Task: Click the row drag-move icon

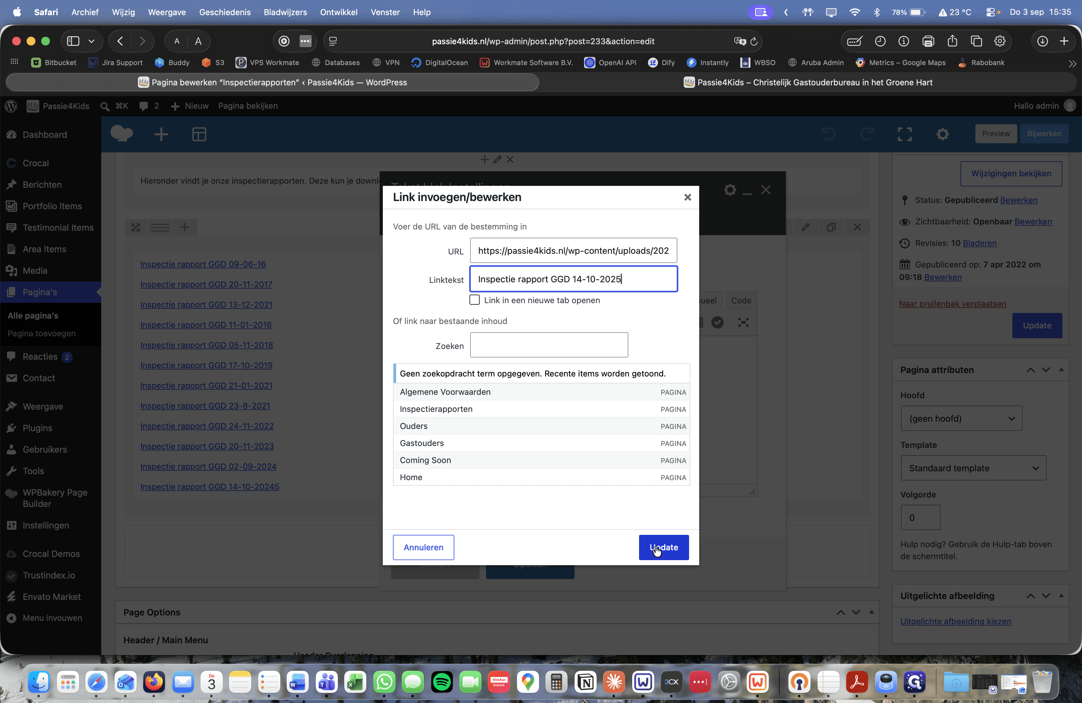Action: click(x=135, y=227)
